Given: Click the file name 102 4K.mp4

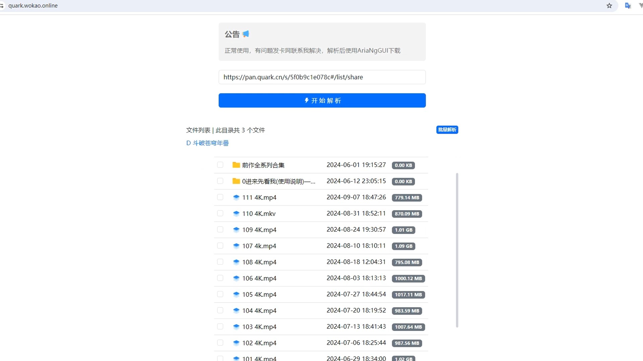Looking at the screenshot, I should point(259,343).
